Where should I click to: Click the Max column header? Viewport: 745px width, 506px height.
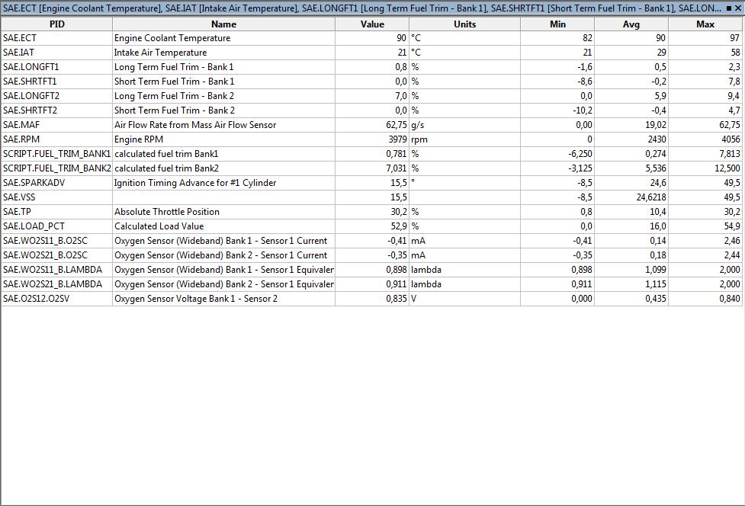(705, 24)
